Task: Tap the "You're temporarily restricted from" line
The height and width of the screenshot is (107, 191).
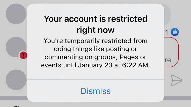Action: click(96, 41)
